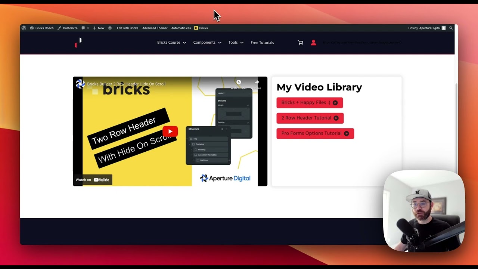Image resolution: width=478 pixels, height=269 pixels.
Task: Open the shopping cart icon
Action: (x=300, y=43)
